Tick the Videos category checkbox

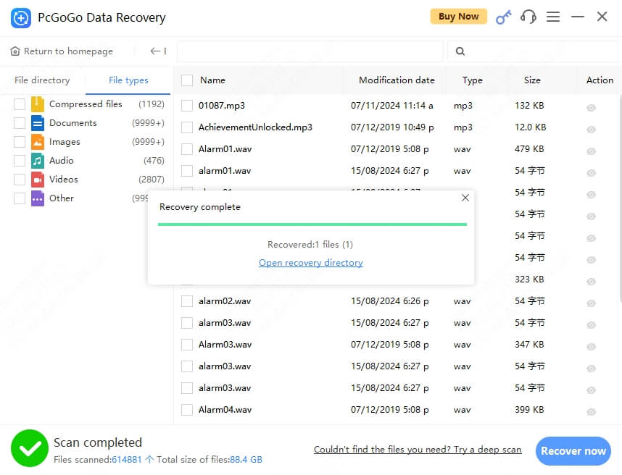(x=20, y=180)
